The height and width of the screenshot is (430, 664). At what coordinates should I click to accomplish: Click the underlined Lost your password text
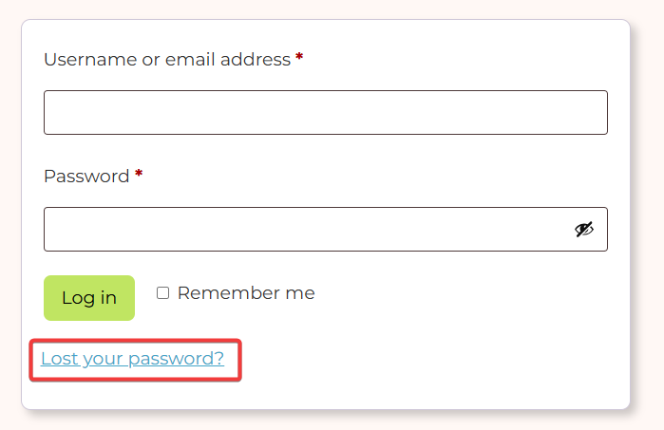pyautogui.click(x=132, y=359)
